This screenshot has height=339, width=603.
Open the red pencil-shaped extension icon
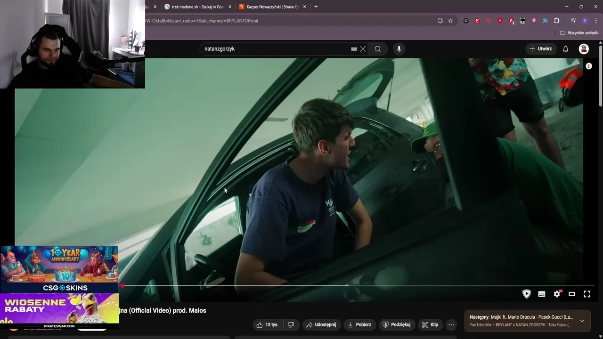[x=489, y=21]
